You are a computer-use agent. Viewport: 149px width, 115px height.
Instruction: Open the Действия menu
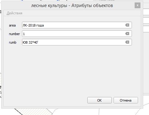point(14,13)
